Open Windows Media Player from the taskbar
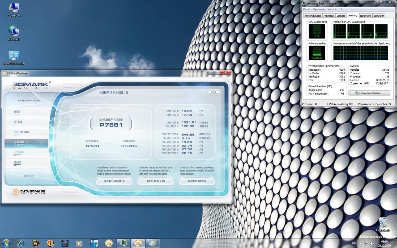Viewport: 397px width, 248px height. (79, 243)
